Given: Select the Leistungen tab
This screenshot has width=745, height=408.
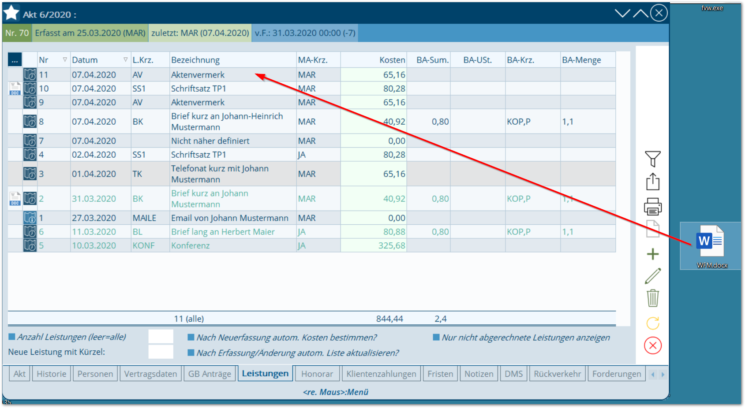Looking at the screenshot, I should (265, 373).
